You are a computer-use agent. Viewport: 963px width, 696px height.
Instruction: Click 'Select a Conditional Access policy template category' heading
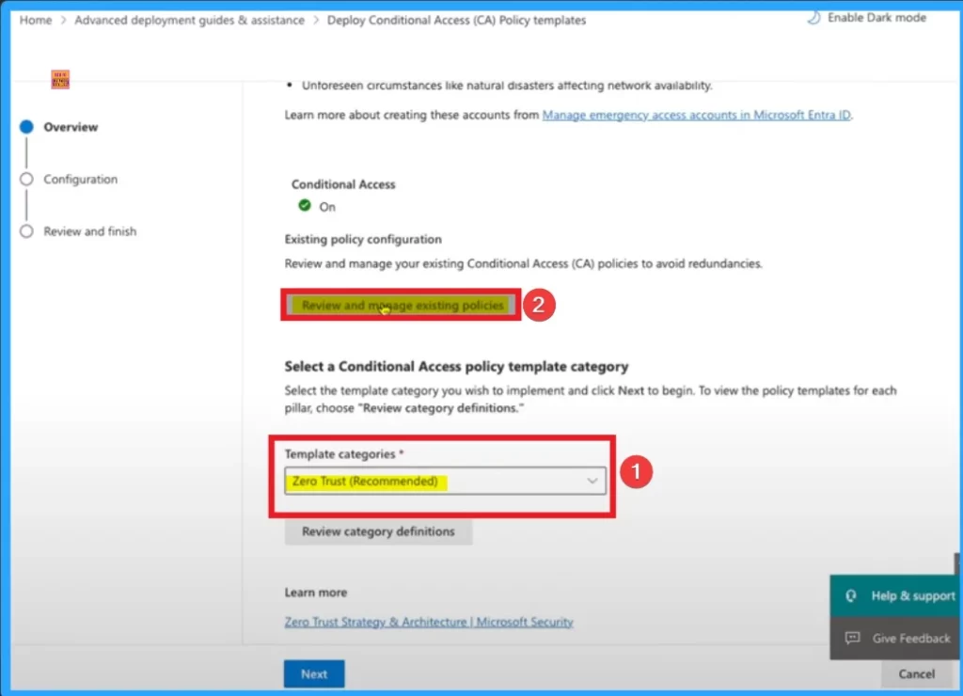[x=456, y=367]
